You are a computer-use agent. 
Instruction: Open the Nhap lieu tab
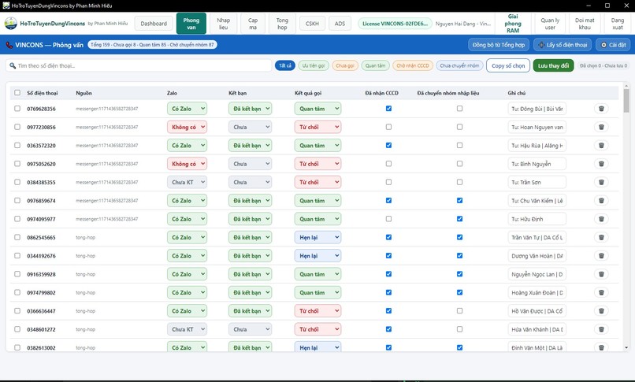[223, 24]
